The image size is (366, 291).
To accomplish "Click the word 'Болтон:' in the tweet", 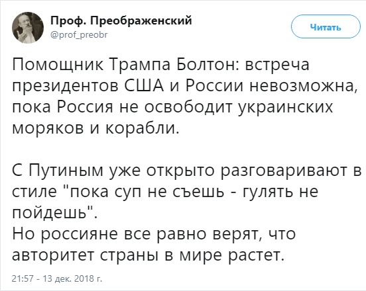I will pos(208,65).
